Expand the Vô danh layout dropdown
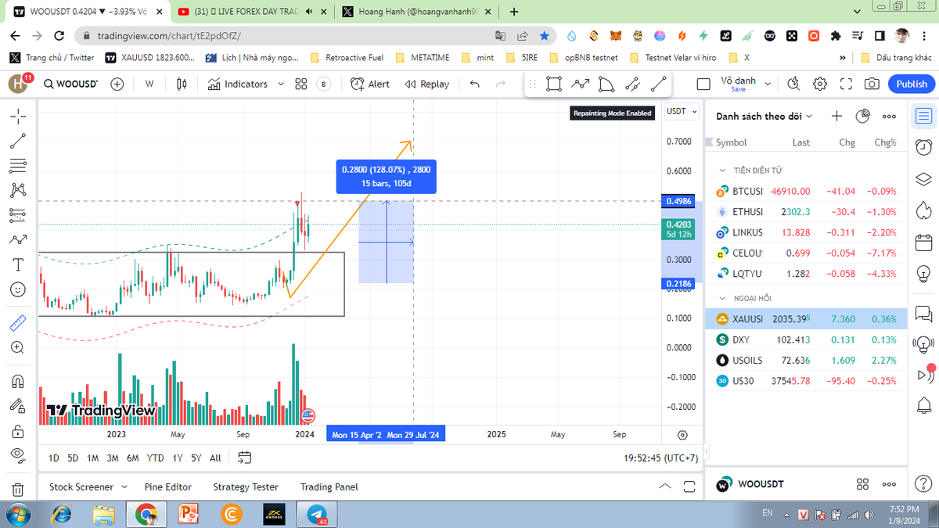 click(768, 84)
